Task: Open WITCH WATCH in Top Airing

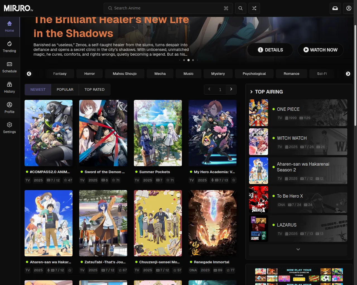Action: [298, 142]
